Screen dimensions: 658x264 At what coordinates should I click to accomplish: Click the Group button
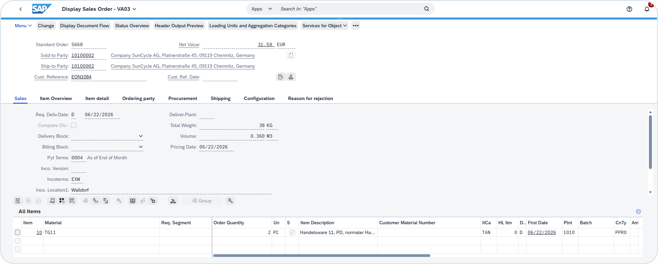click(x=202, y=201)
